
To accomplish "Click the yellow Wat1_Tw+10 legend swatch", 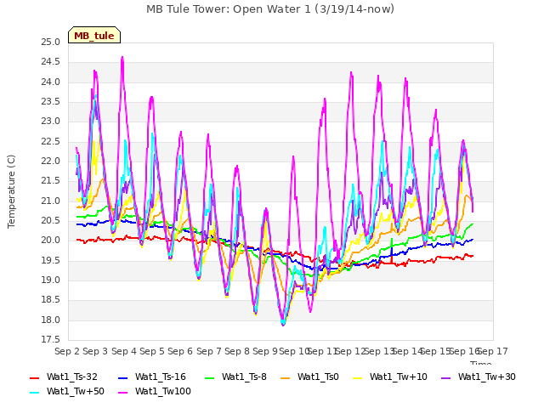I will [357, 377].
